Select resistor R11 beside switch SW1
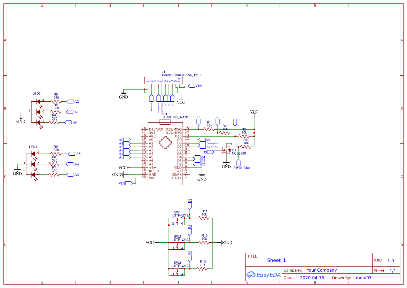Screen dimensions: 407x288 pos(204,218)
